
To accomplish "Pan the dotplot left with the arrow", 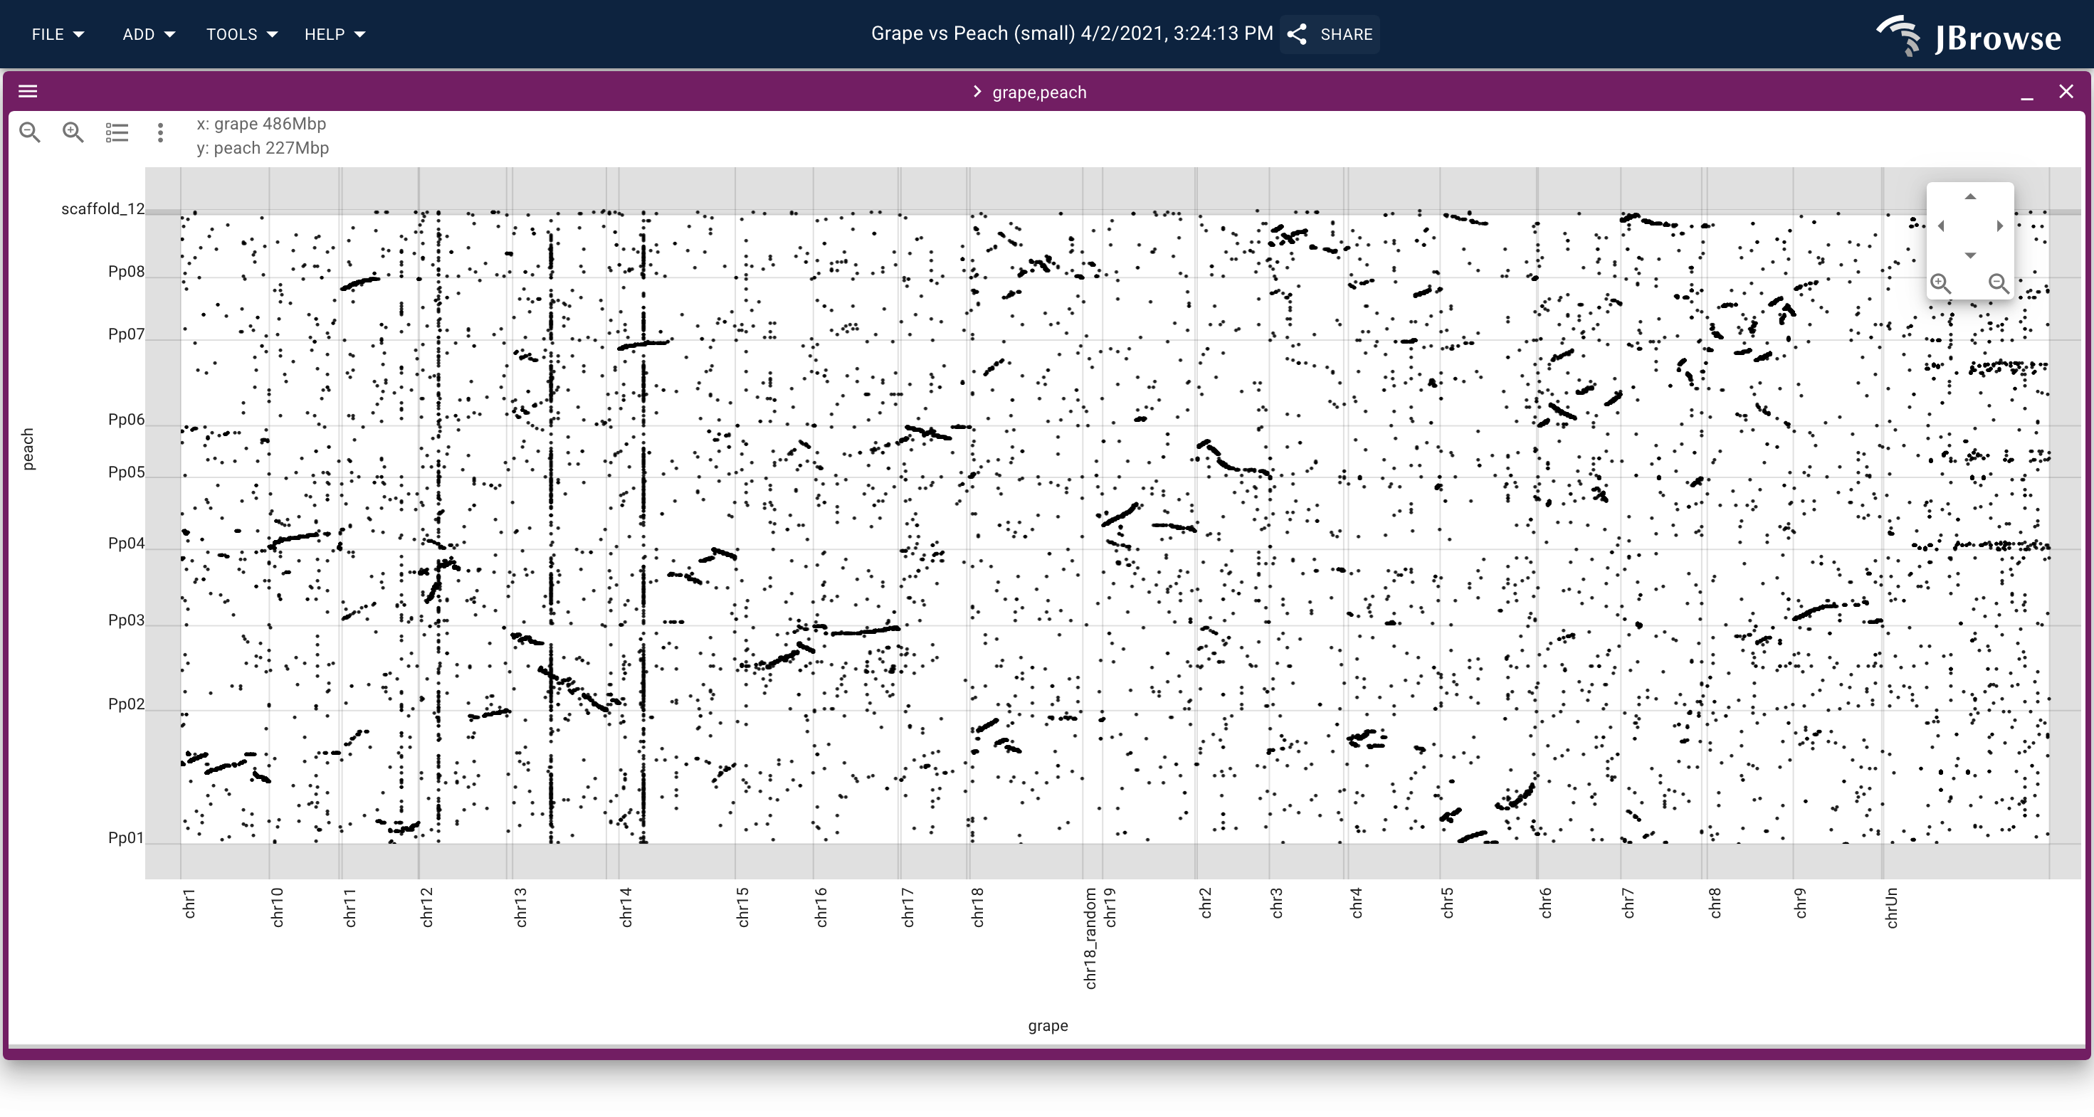I will (x=1941, y=226).
